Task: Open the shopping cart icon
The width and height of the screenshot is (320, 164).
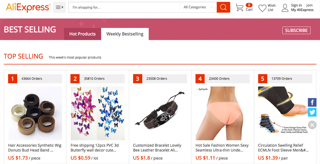Action: click(x=239, y=7)
